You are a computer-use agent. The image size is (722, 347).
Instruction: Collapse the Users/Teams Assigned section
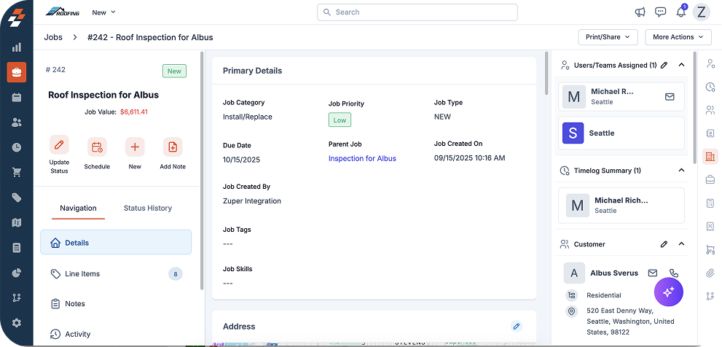coord(681,65)
